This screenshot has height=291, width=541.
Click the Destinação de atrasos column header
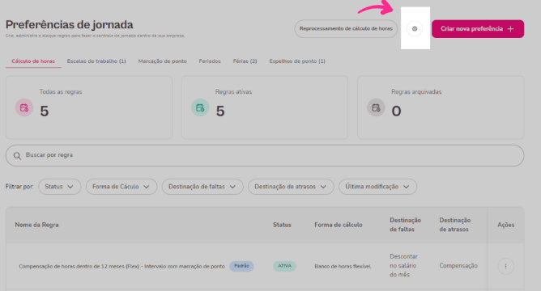(x=454, y=225)
